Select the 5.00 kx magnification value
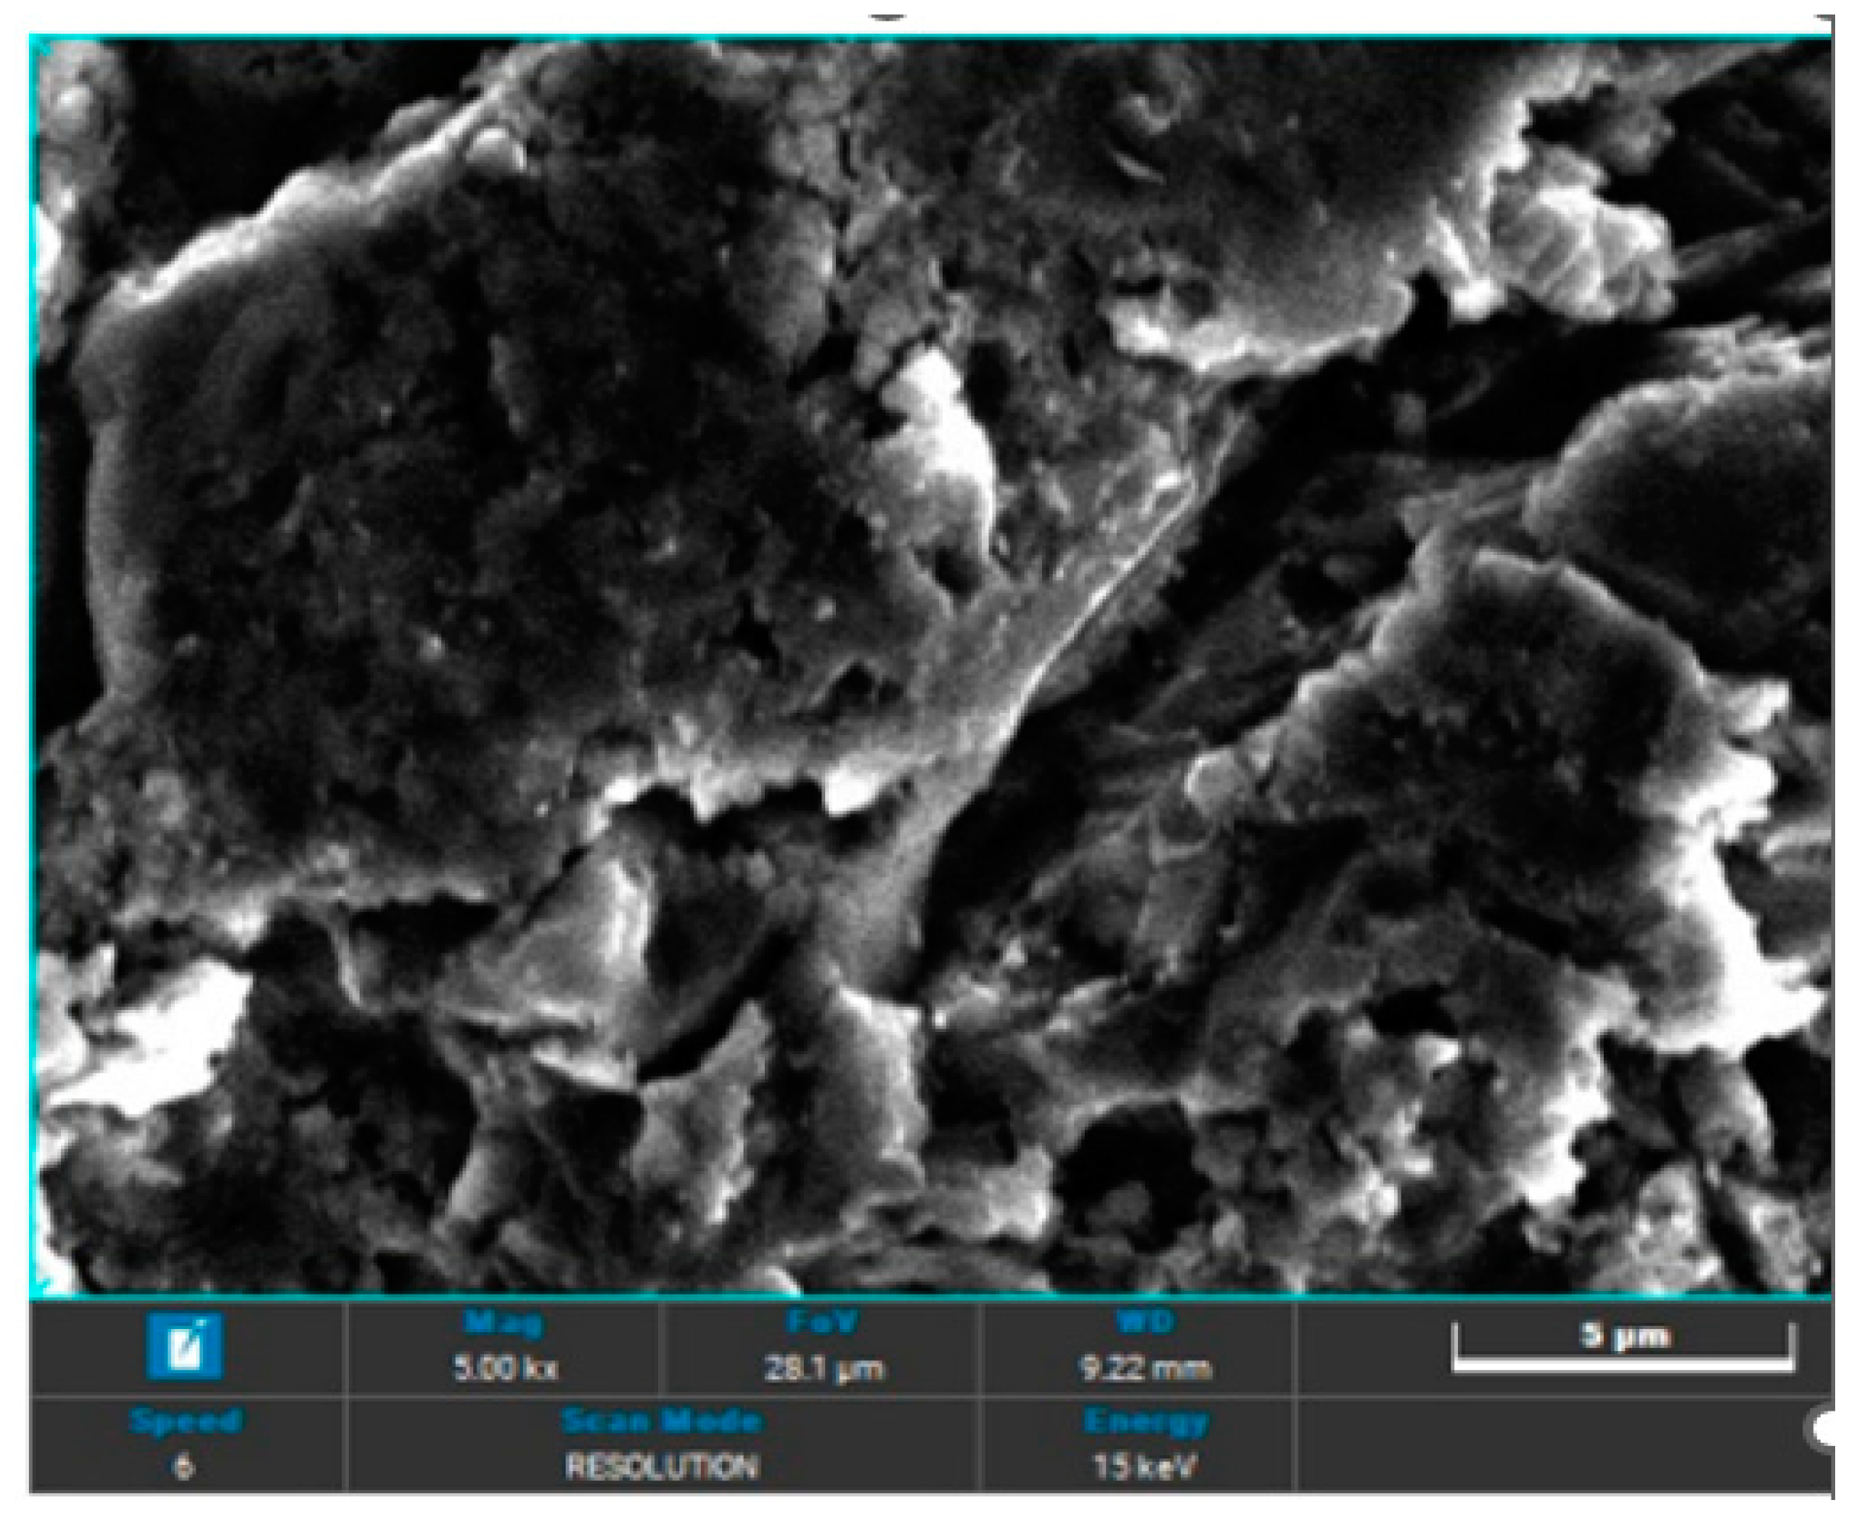The height and width of the screenshot is (1529, 1868). click(505, 1369)
